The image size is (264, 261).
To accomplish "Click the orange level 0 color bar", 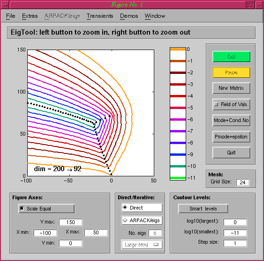I will click(x=178, y=49).
